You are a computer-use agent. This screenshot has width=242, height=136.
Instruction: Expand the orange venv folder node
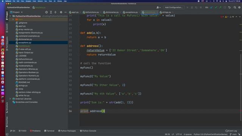coord(13,20)
